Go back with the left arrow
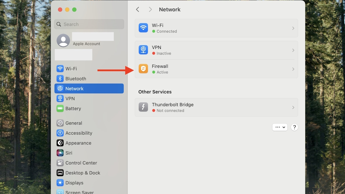This screenshot has height=194, width=345. [x=138, y=10]
